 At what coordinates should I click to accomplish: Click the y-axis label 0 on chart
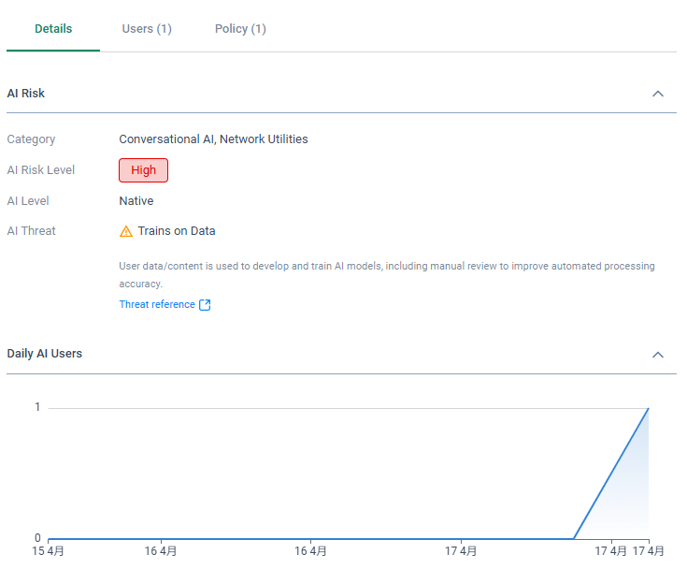pyautogui.click(x=37, y=538)
